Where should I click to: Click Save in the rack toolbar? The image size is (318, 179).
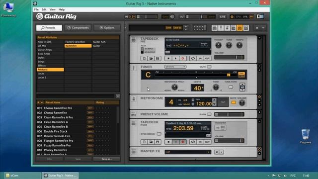[168, 28]
